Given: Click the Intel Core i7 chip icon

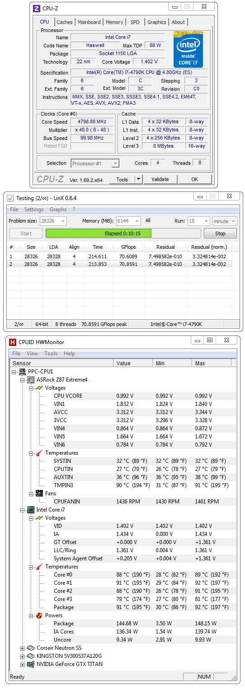Looking at the screenshot, I should pyautogui.click(x=31, y=510).
